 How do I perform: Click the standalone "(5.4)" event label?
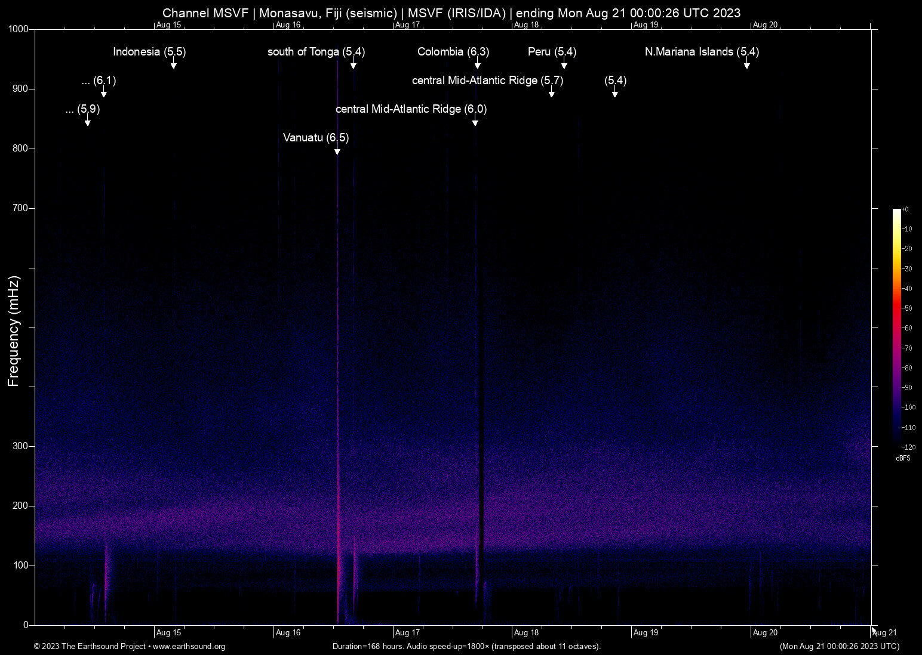(x=616, y=81)
